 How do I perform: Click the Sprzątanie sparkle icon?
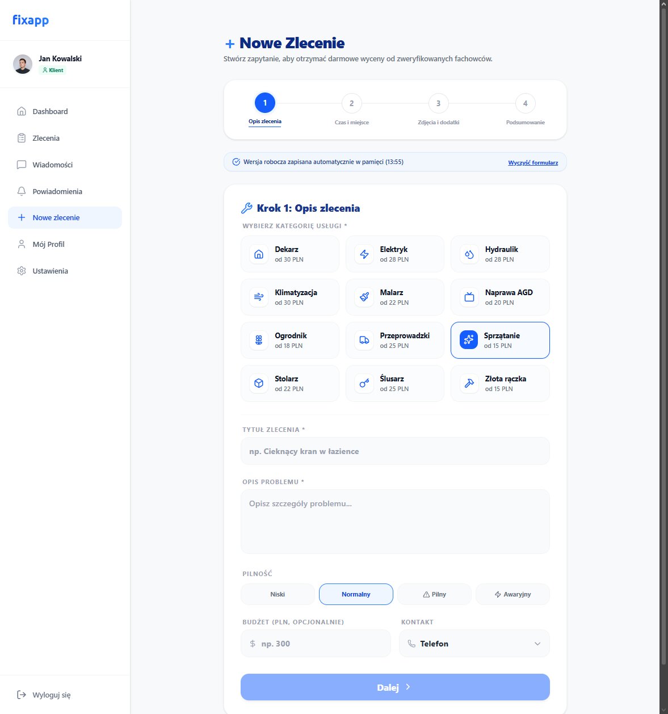click(x=469, y=340)
